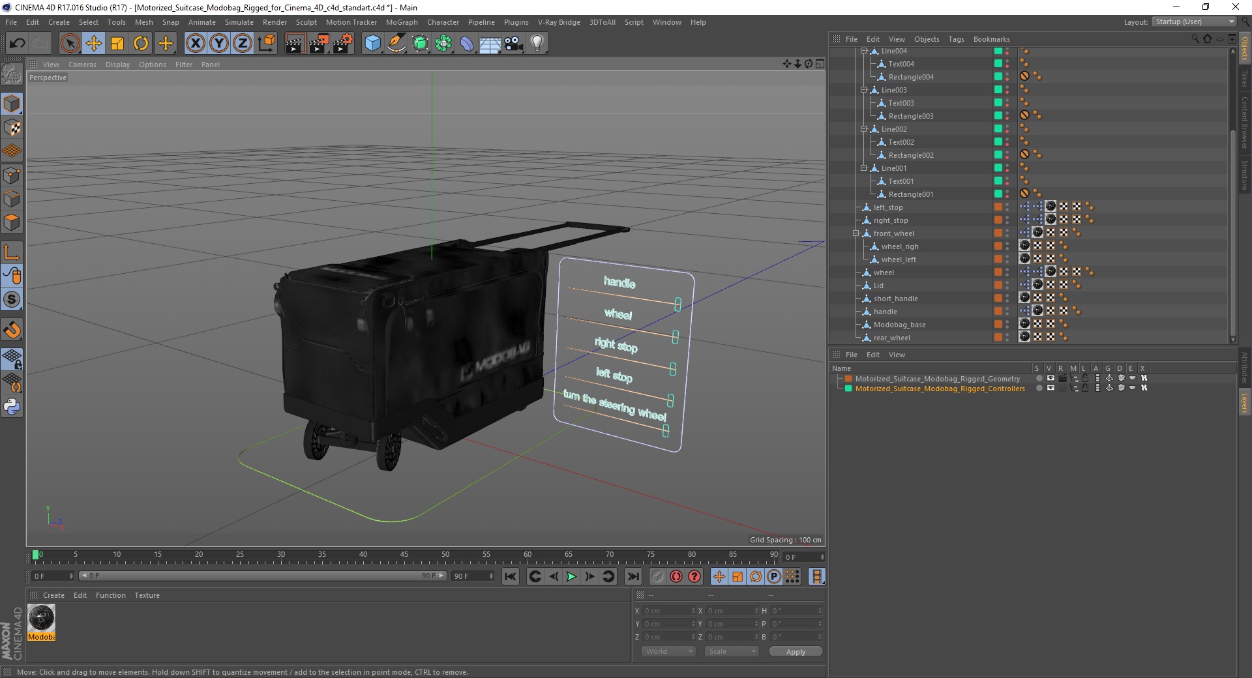
Task: Toggle Autokeying button
Action: (676, 576)
